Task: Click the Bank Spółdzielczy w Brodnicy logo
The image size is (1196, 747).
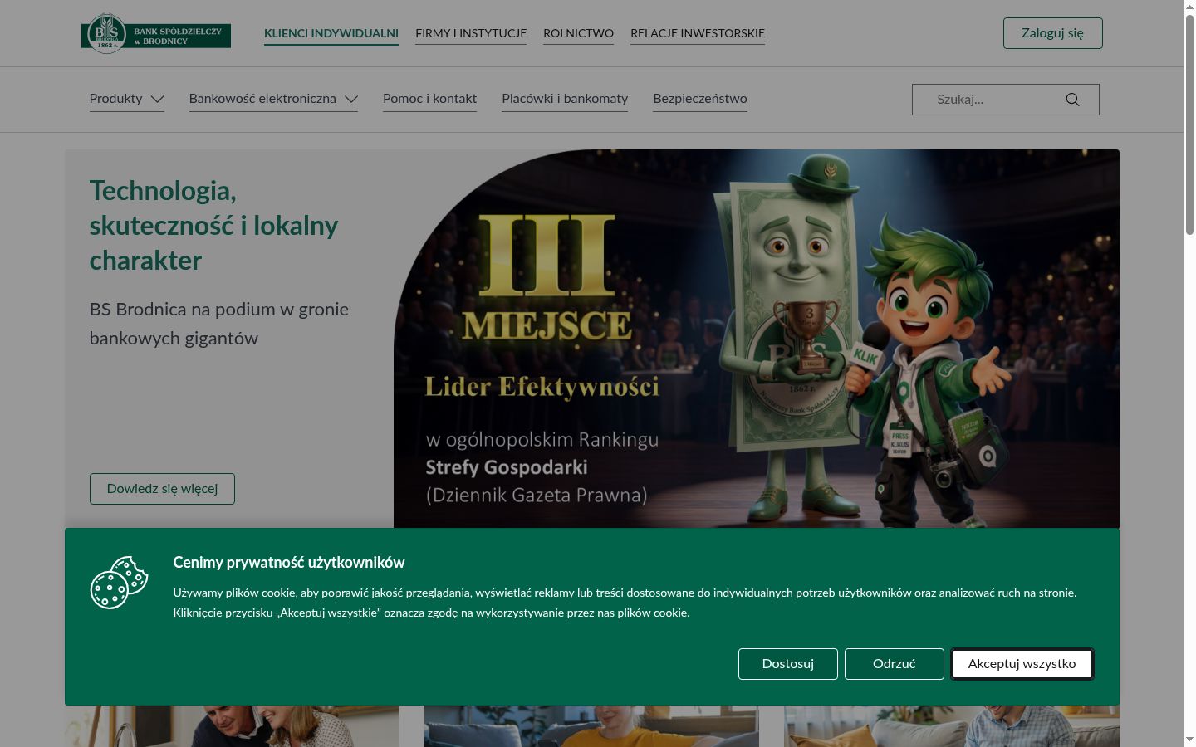Action: pos(156,33)
